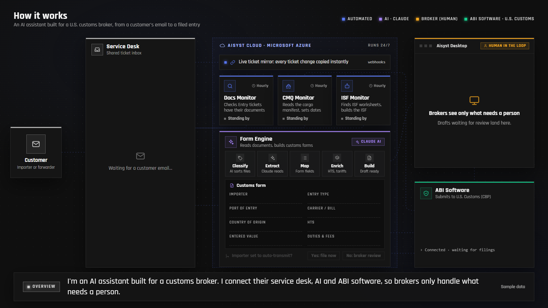The height and width of the screenshot is (308, 548).
Task: Click the Docs Monitor title
Action: coord(240,98)
